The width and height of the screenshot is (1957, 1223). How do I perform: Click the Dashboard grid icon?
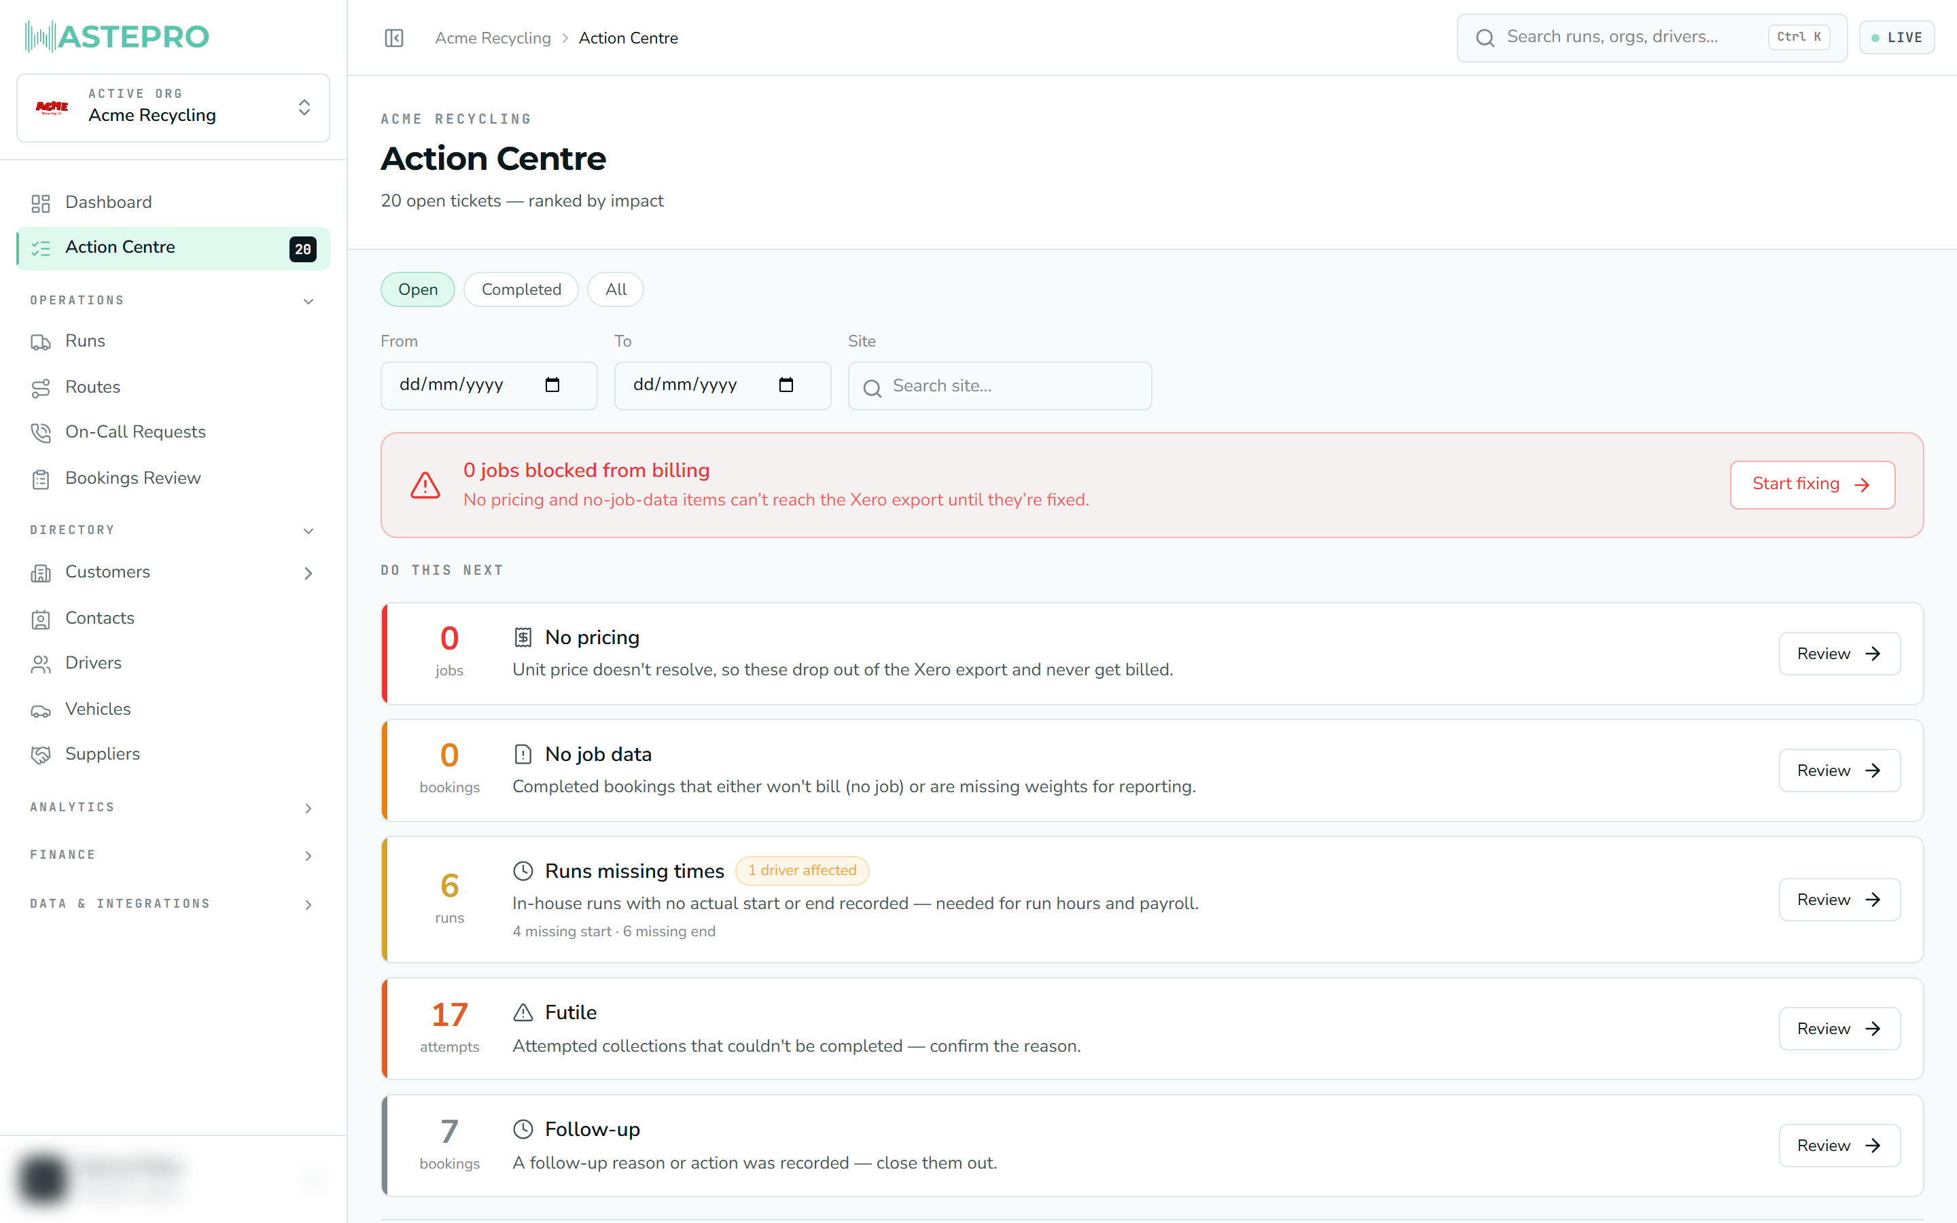41,203
